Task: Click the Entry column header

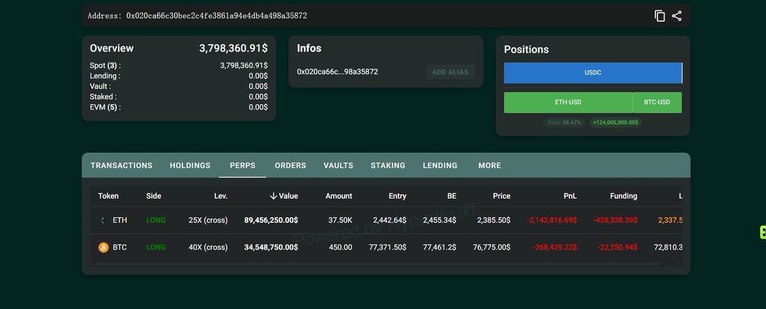Action: coord(398,196)
